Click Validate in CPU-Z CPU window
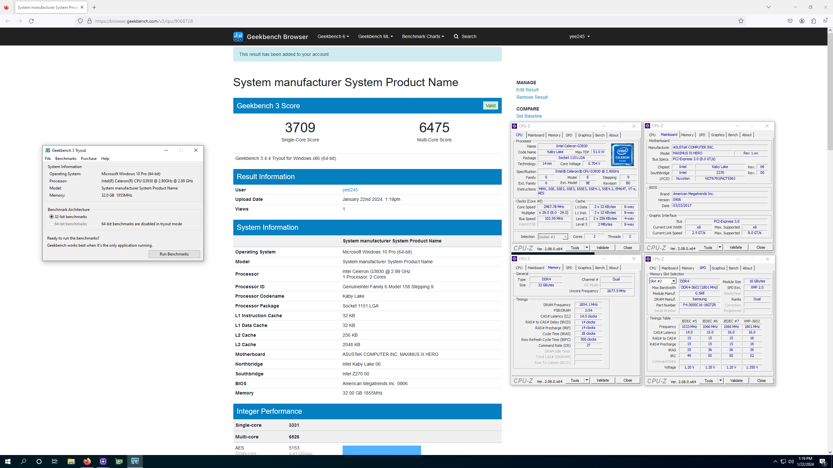Image resolution: width=833 pixels, height=468 pixels. click(603, 248)
